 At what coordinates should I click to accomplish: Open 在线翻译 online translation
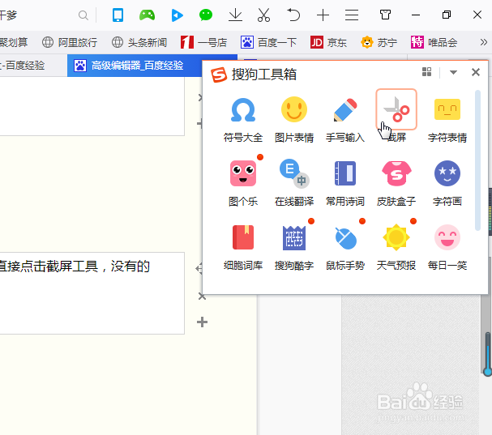(294, 183)
